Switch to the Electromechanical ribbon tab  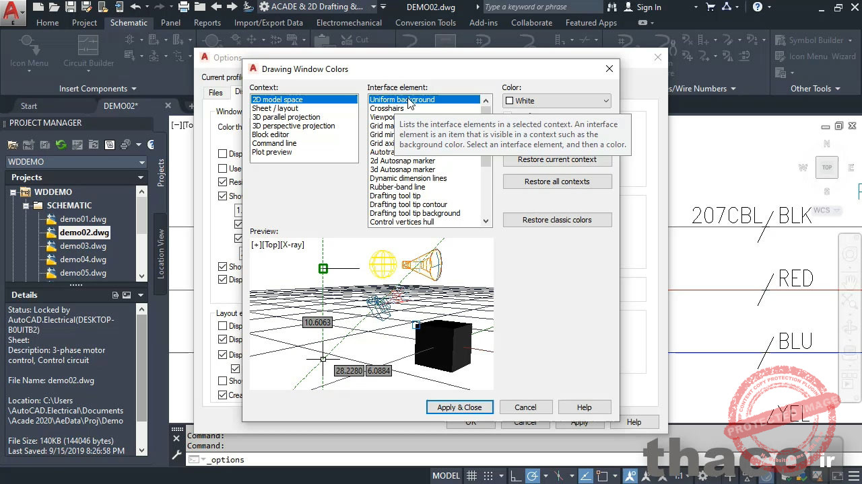(349, 22)
